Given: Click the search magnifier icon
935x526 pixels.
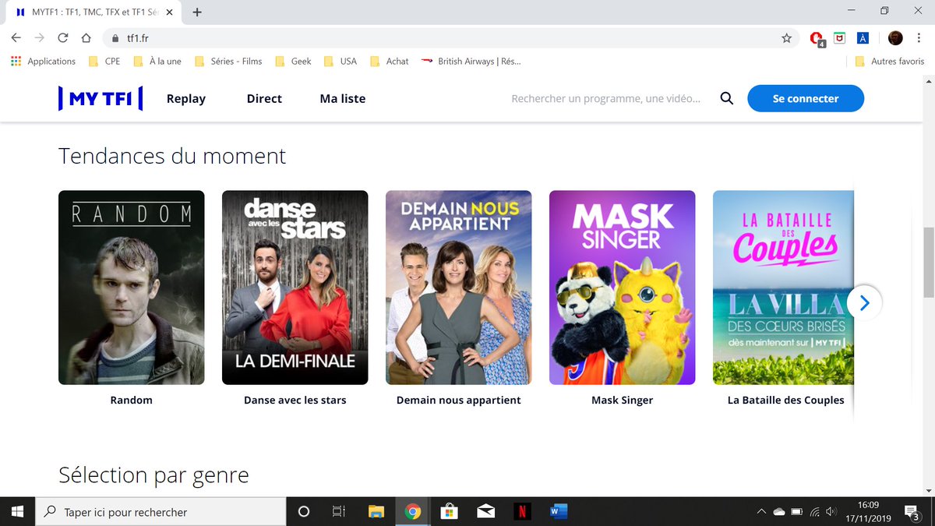Looking at the screenshot, I should point(726,98).
